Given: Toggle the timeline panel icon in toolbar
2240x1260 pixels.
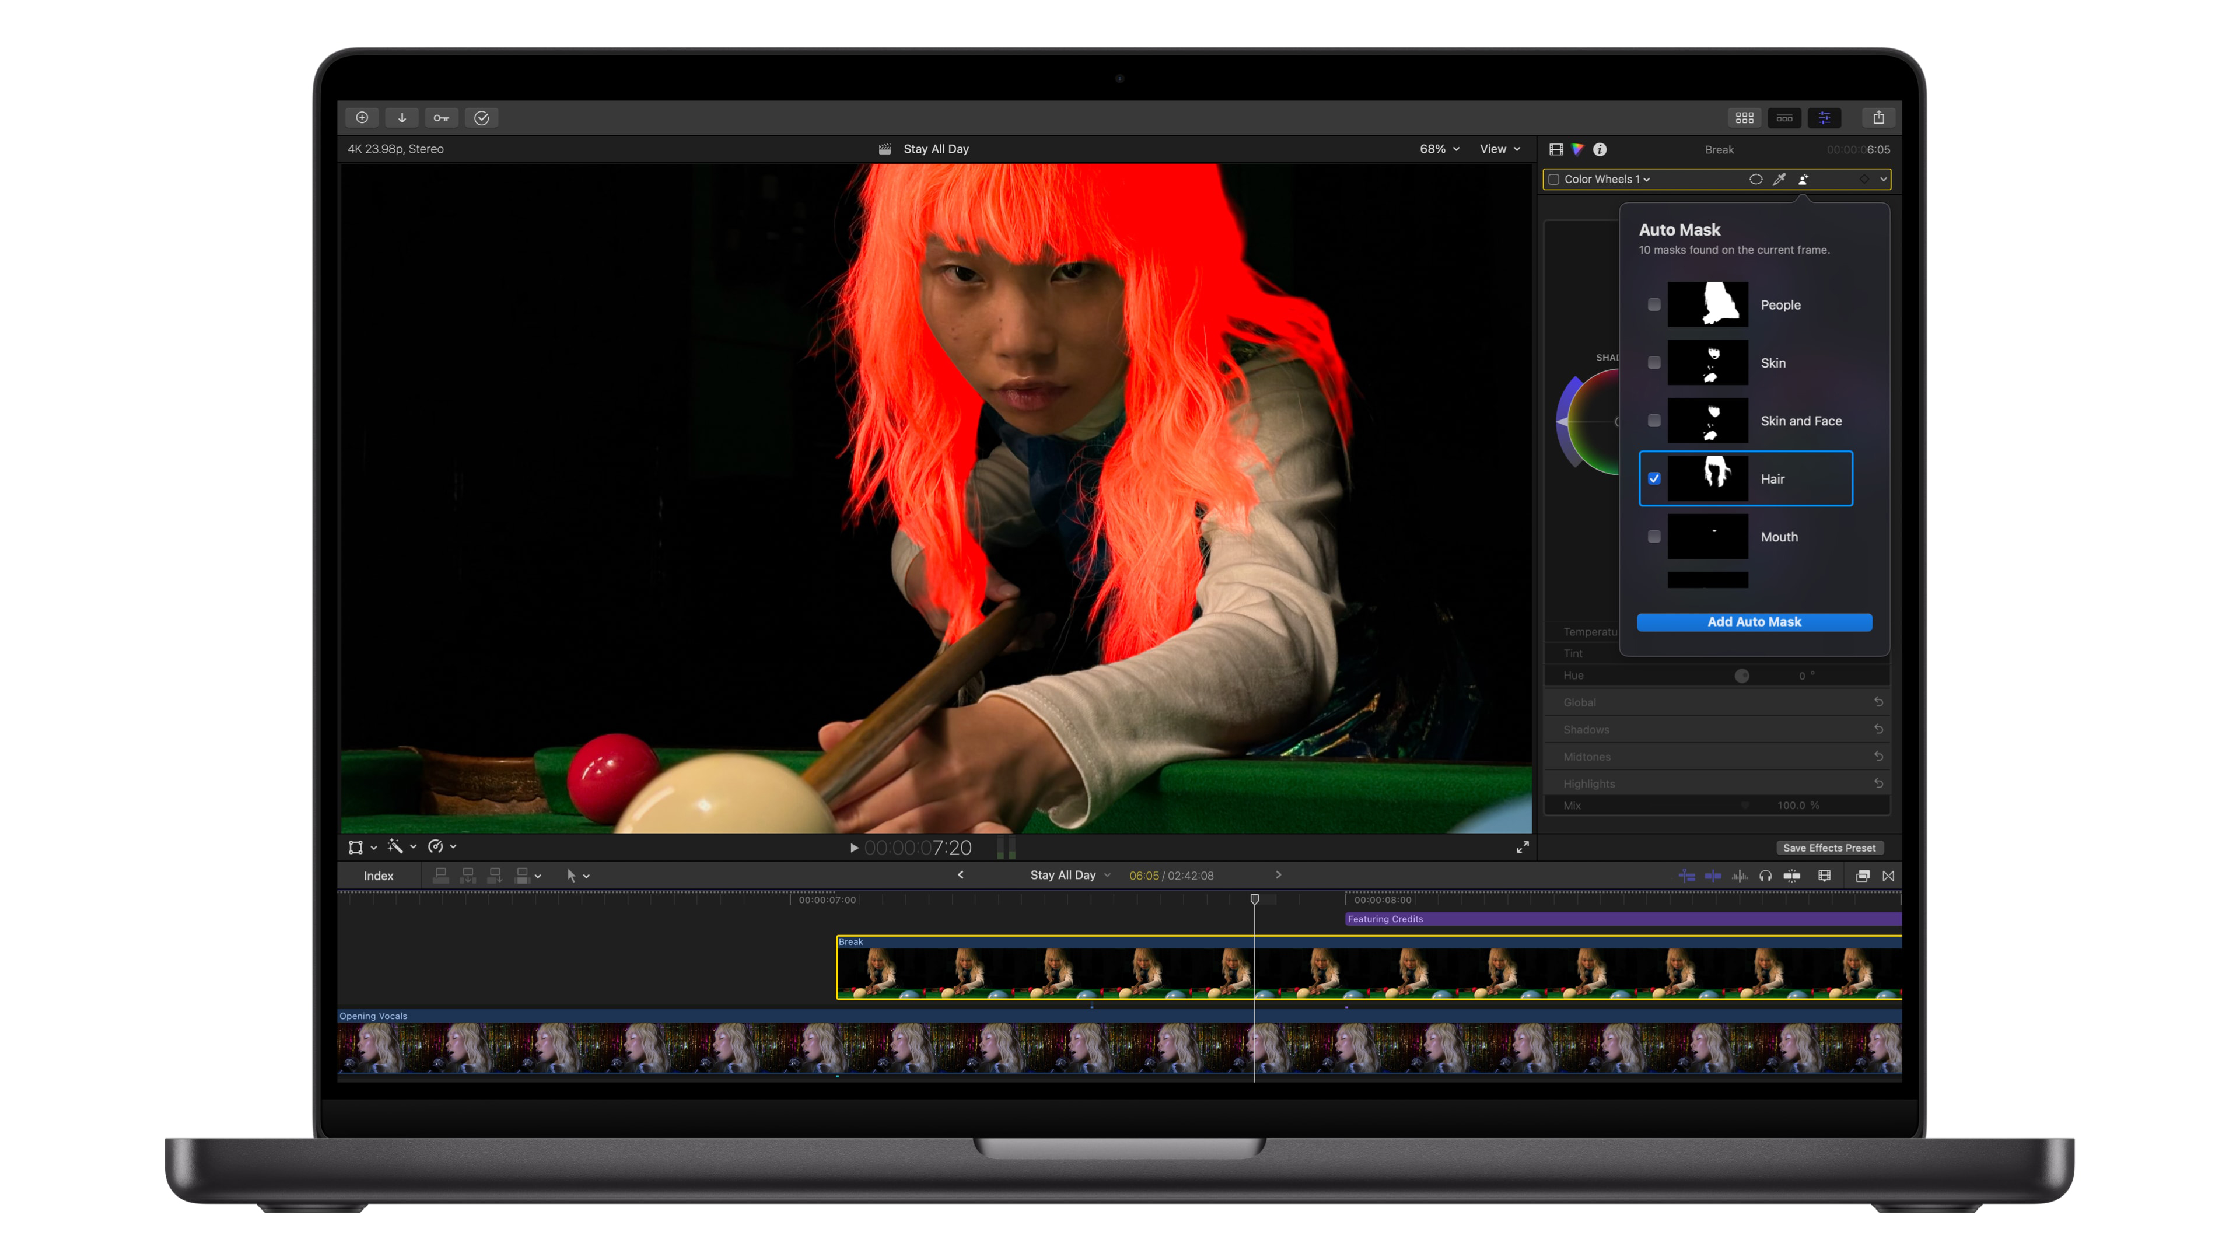Looking at the screenshot, I should click(x=1784, y=117).
